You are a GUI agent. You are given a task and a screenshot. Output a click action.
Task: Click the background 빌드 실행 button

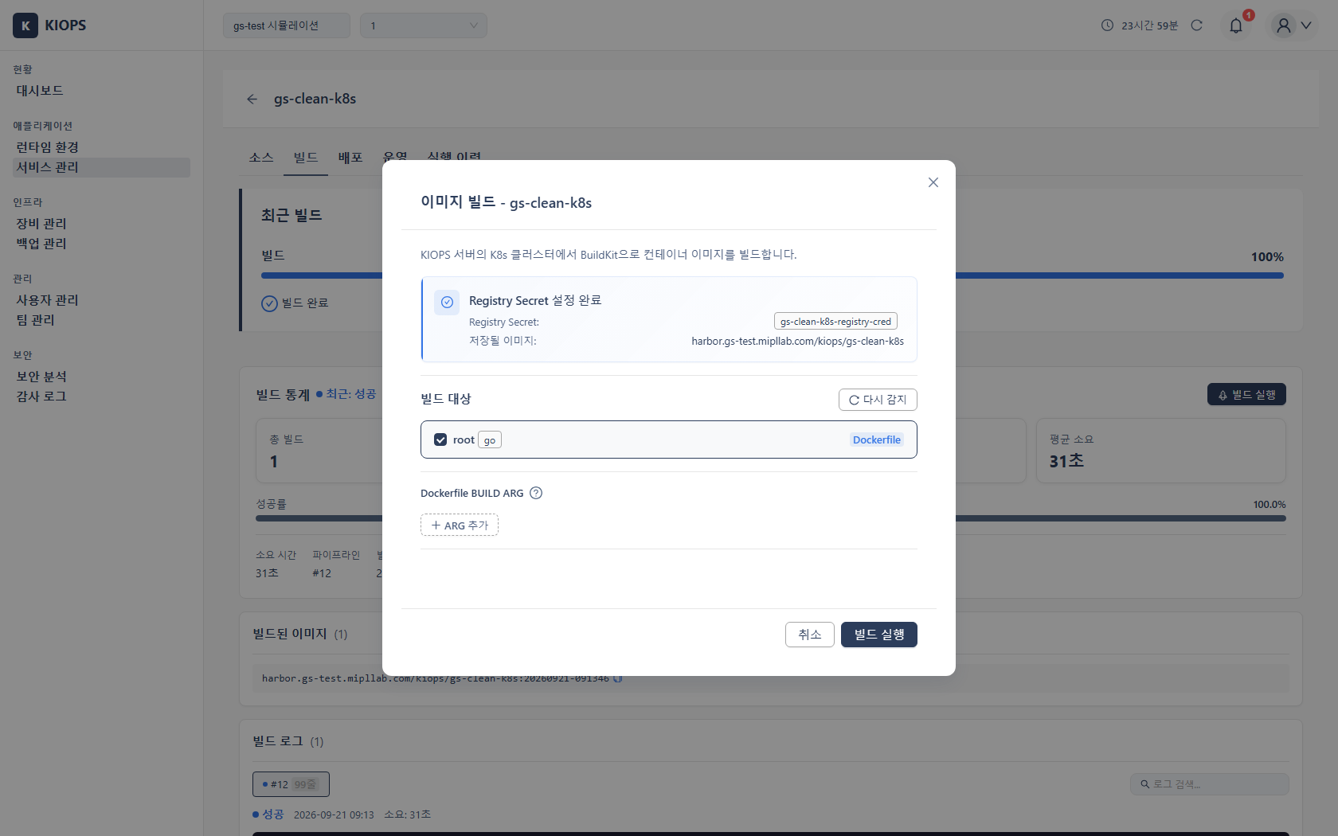coord(1246,395)
